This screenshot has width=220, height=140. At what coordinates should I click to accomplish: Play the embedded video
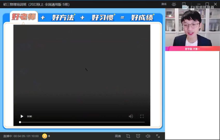click(22, 116)
